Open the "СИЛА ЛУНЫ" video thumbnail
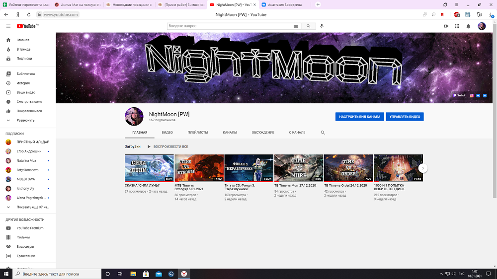Image resolution: width=497 pixels, height=279 pixels. [149, 168]
